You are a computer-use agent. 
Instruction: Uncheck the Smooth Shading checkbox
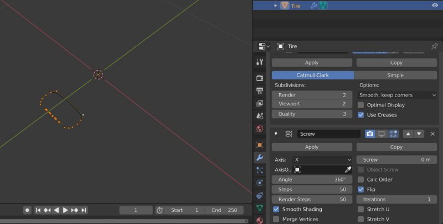pyautogui.click(x=276, y=209)
